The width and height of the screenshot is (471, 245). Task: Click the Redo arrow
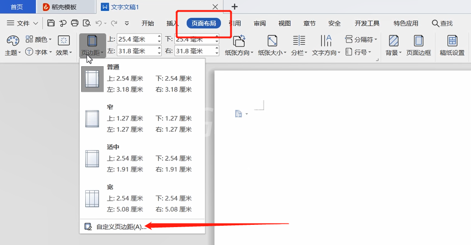click(114, 23)
